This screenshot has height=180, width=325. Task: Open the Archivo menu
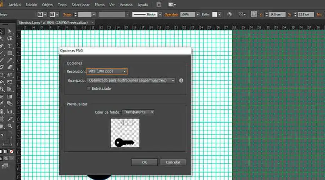pyautogui.click(x=14, y=5)
